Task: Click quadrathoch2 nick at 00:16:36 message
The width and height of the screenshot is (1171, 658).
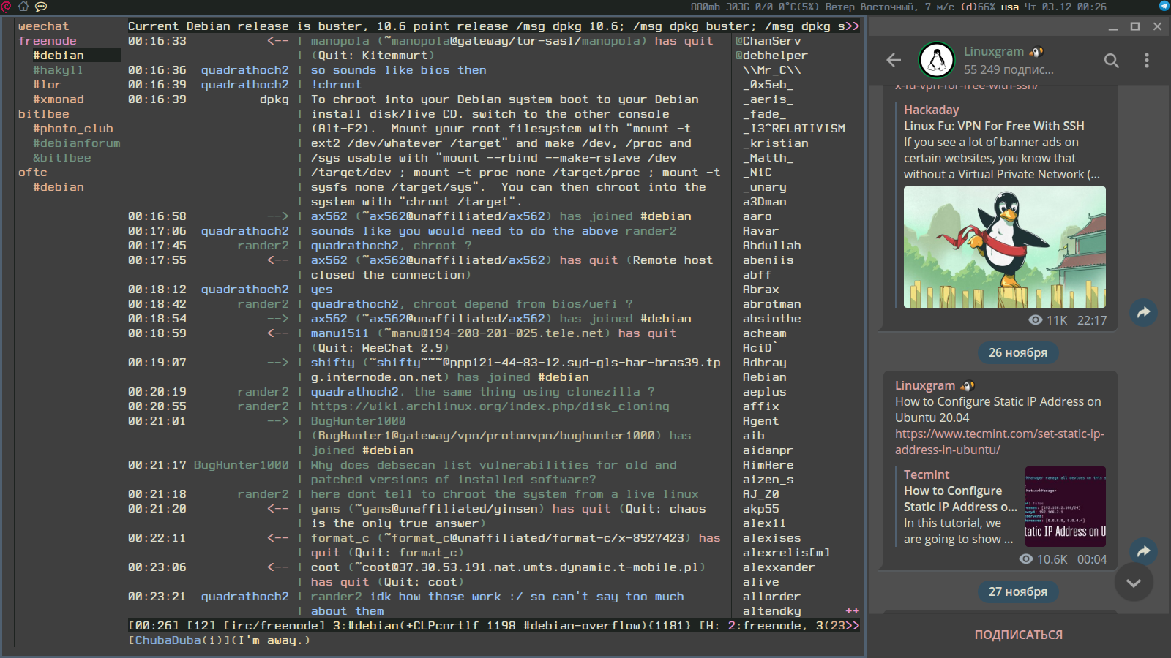Action: click(x=244, y=70)
